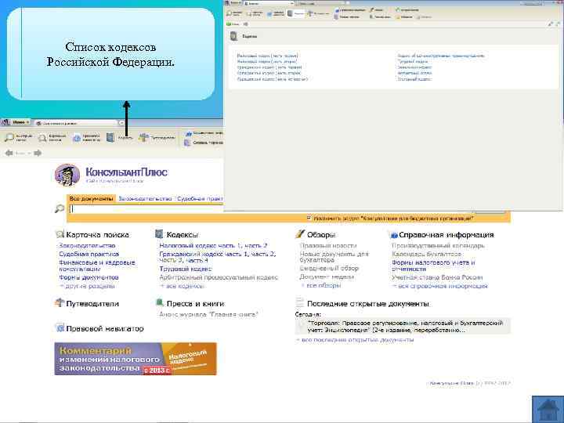Viewport: 564px width, 423px height.
Task: Open Налоговый кодекс (часть первая) in upper window
Action: click(267, 56)
